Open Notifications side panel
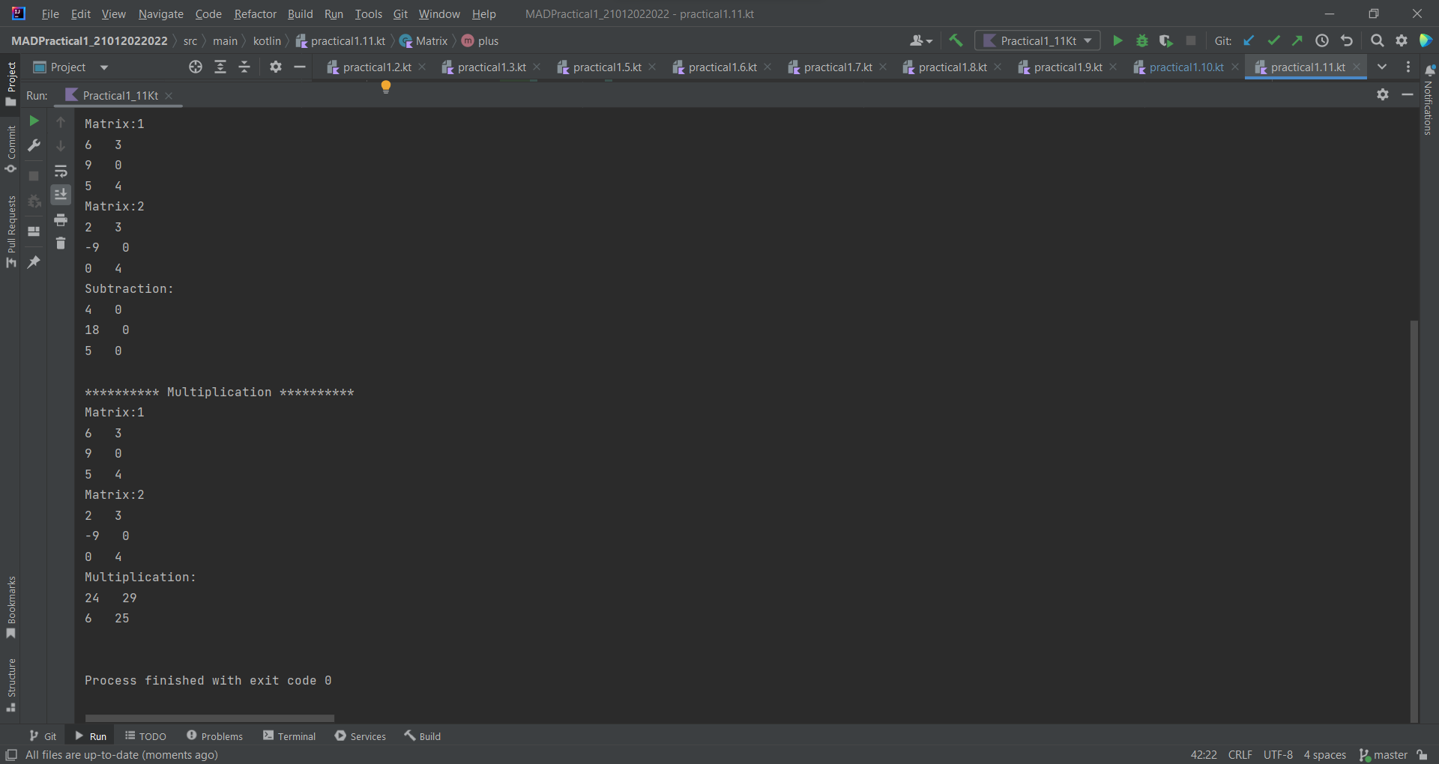The height and width of the screenshot is (764, 1439). click(x=1429, y=100)
